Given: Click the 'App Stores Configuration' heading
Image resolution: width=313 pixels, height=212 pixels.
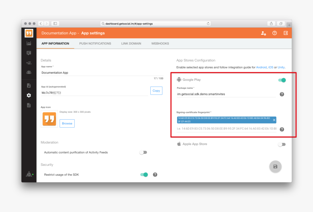Looking at the screenshot, I should pos(196,60).
